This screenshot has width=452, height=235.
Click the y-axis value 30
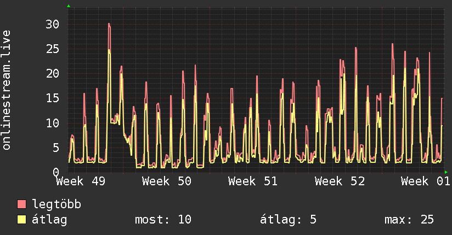click(x=53, y=24)
